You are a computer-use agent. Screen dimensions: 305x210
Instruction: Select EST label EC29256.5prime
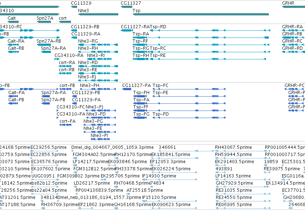[49, 147]
